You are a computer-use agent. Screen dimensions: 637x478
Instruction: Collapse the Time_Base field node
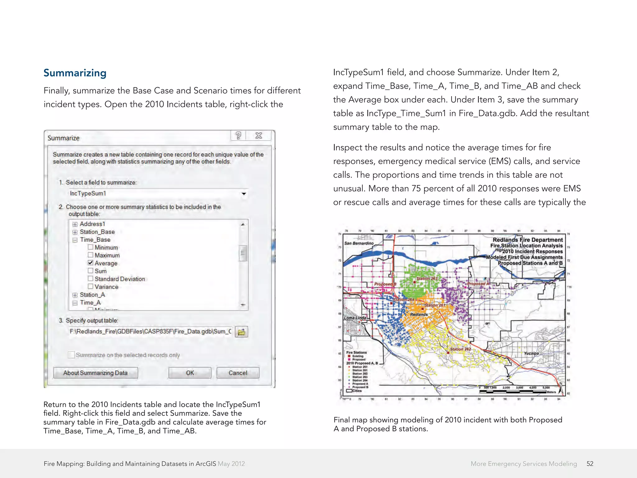click(x=75, y=240)
